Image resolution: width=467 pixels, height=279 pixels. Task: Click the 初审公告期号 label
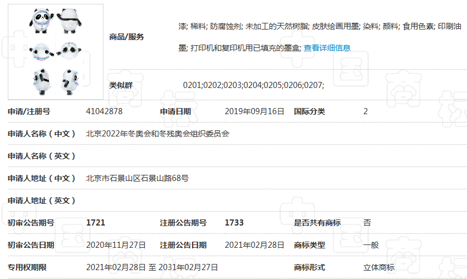pyautogui.click(x=31, y=223)
